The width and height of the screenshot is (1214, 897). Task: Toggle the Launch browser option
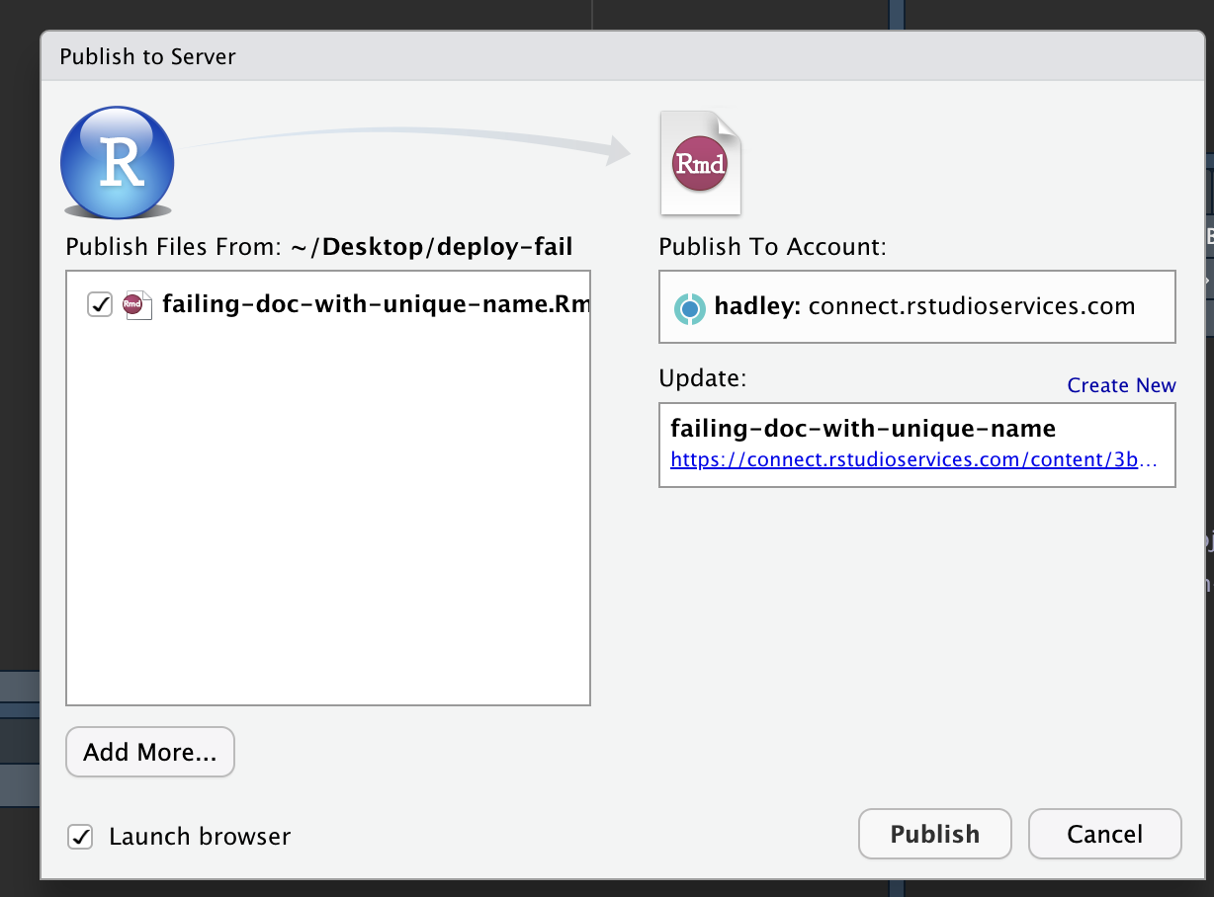(x=80, y=836)
